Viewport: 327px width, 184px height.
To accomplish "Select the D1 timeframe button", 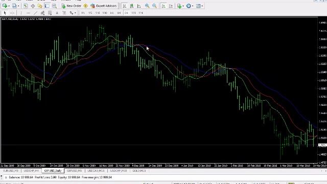I will click(126, 13).
